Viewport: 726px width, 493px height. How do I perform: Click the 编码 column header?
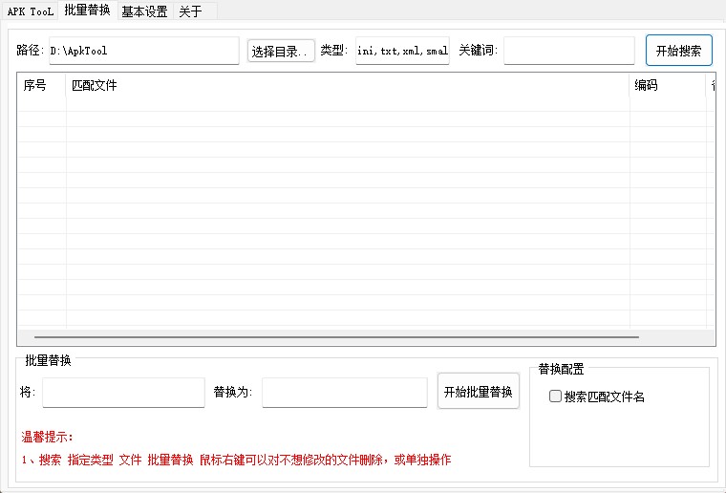coord(667,86)
